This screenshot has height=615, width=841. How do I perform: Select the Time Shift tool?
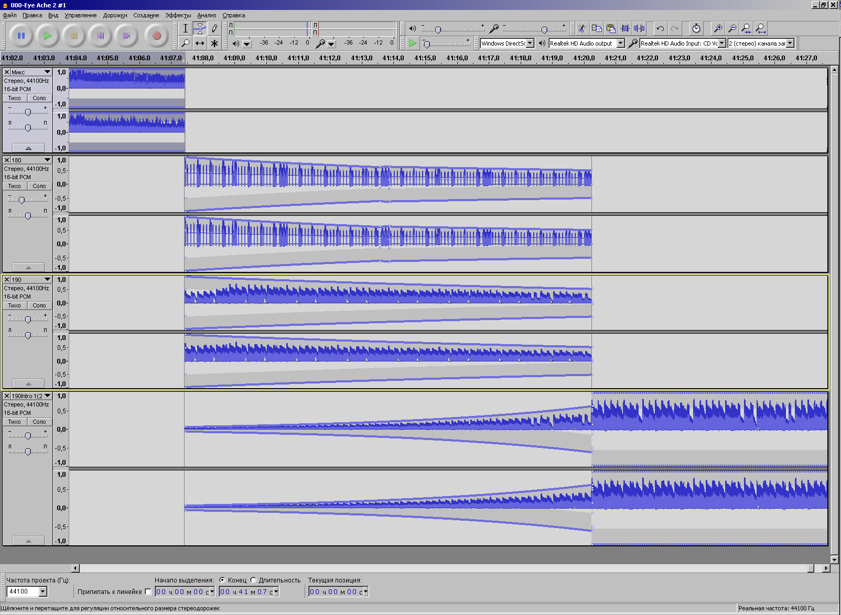tap(200, 43)
